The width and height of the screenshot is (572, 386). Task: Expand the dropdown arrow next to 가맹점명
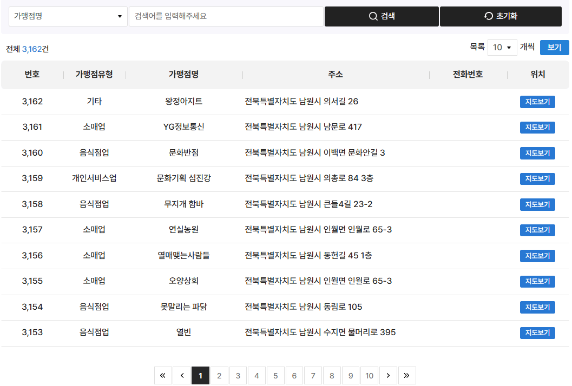click(120, 16)
